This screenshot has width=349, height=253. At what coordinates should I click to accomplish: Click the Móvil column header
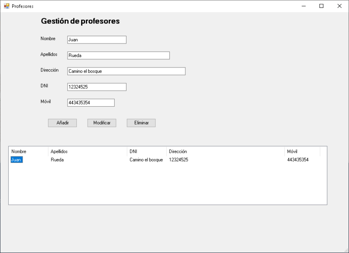click(x=302, y=152)
